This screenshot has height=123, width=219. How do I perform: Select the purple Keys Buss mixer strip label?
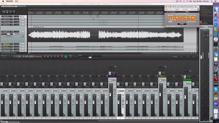pos(112,76)
